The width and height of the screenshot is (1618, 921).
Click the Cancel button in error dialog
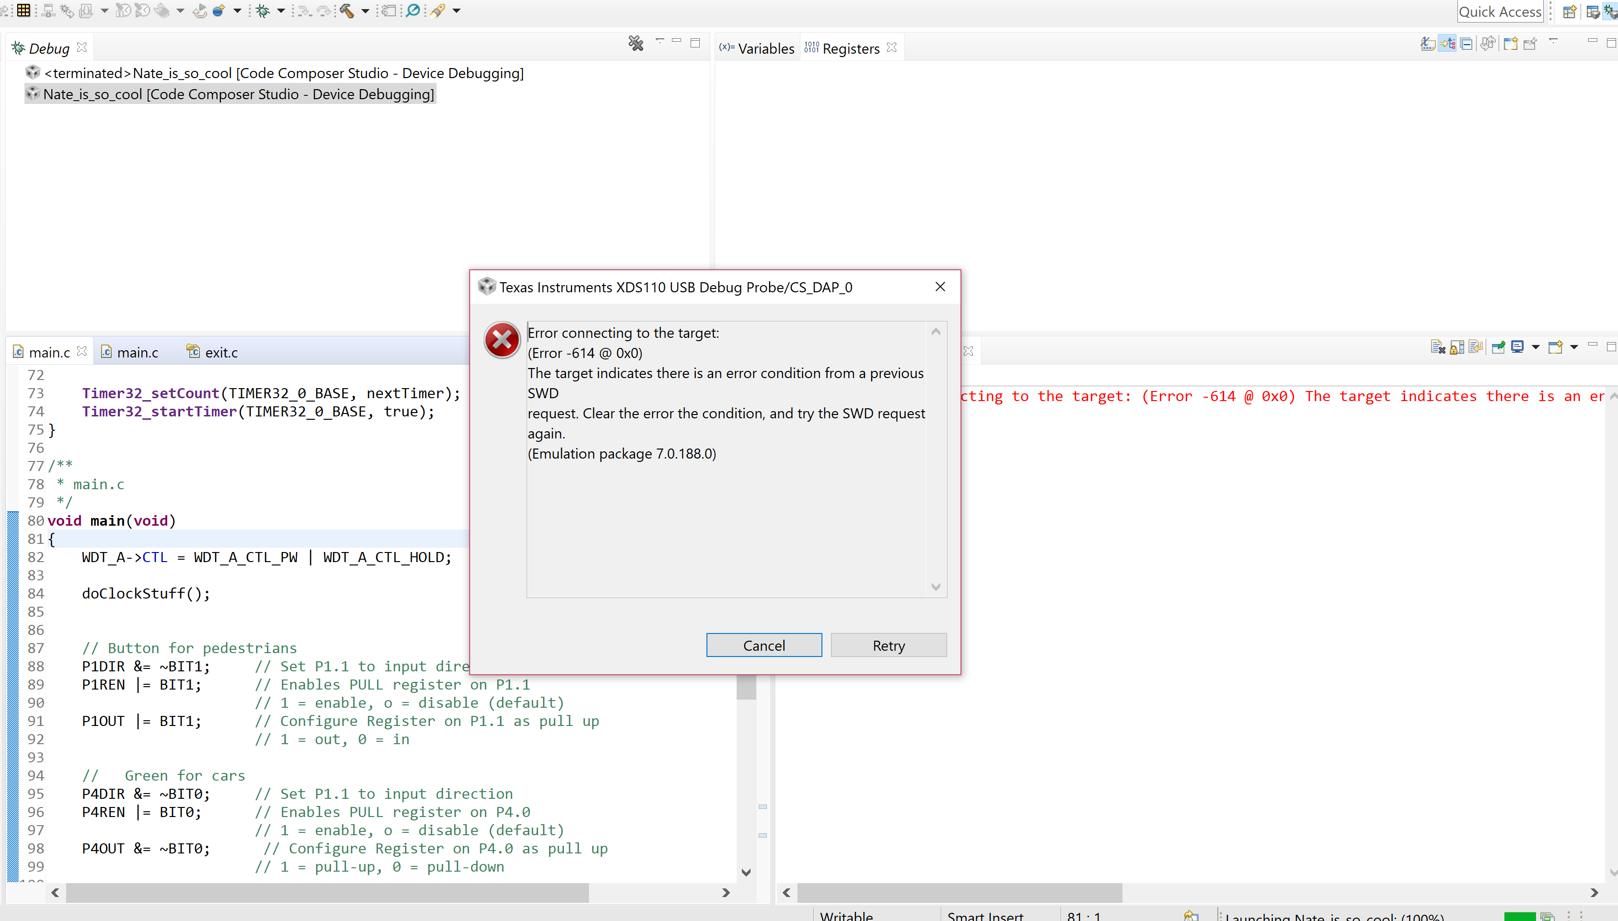point(764,645)
